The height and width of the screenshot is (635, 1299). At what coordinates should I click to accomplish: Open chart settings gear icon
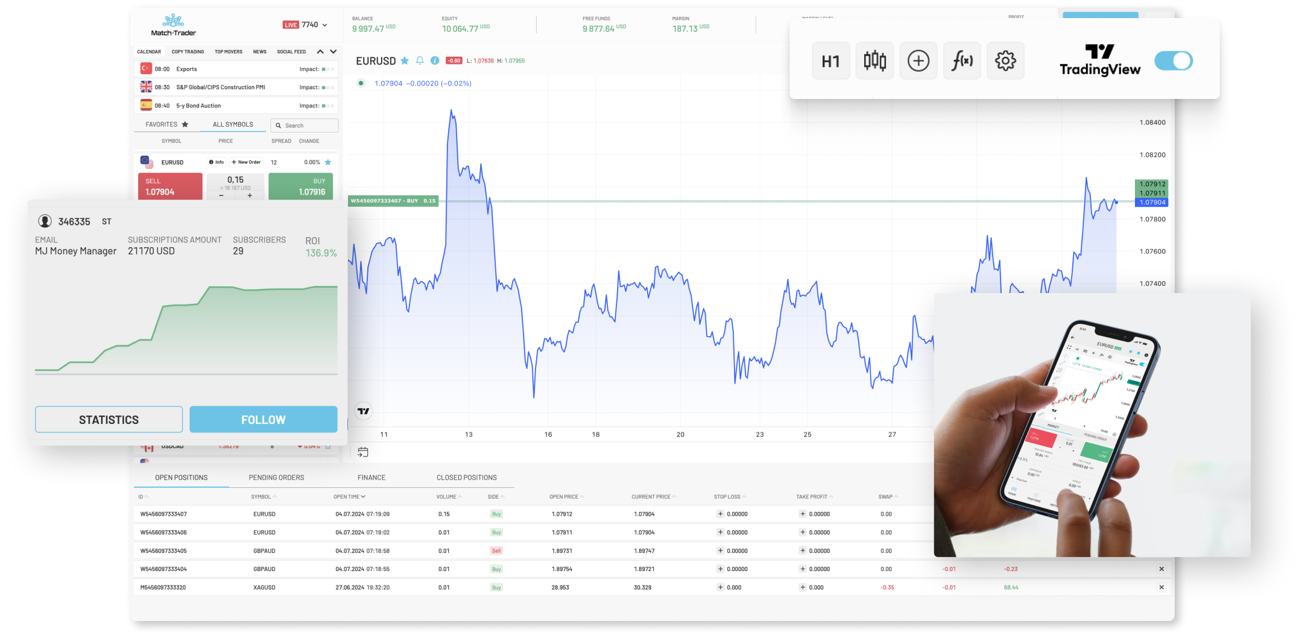pos(1005,61)
